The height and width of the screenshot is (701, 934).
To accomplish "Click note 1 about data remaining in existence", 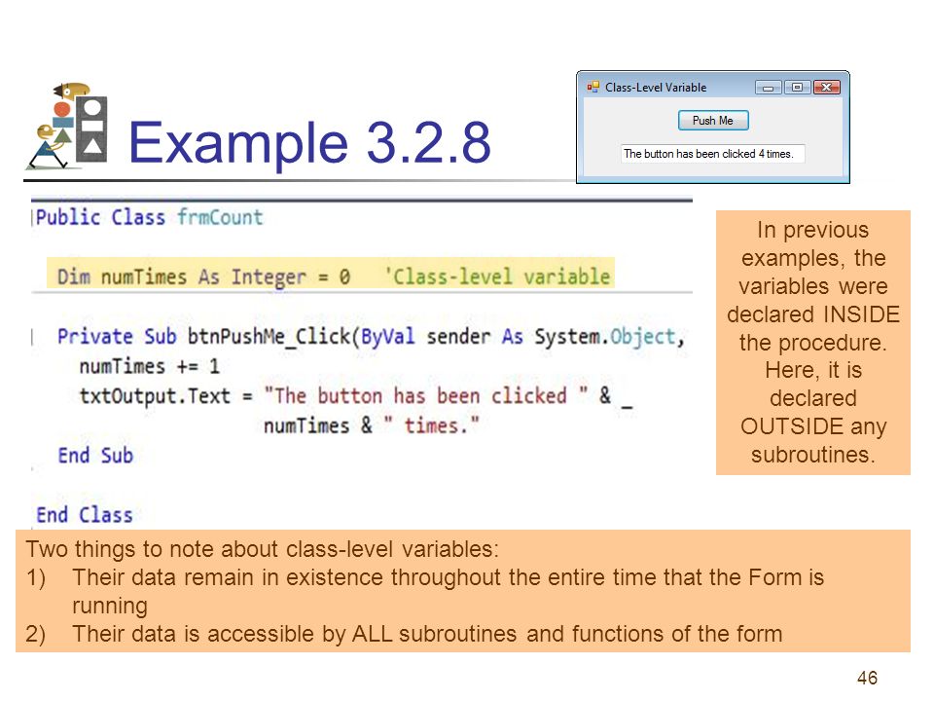I will (x=425, y=591).
